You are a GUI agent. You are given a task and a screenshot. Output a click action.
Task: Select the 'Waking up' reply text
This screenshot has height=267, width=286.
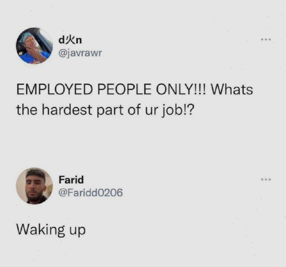51,229
